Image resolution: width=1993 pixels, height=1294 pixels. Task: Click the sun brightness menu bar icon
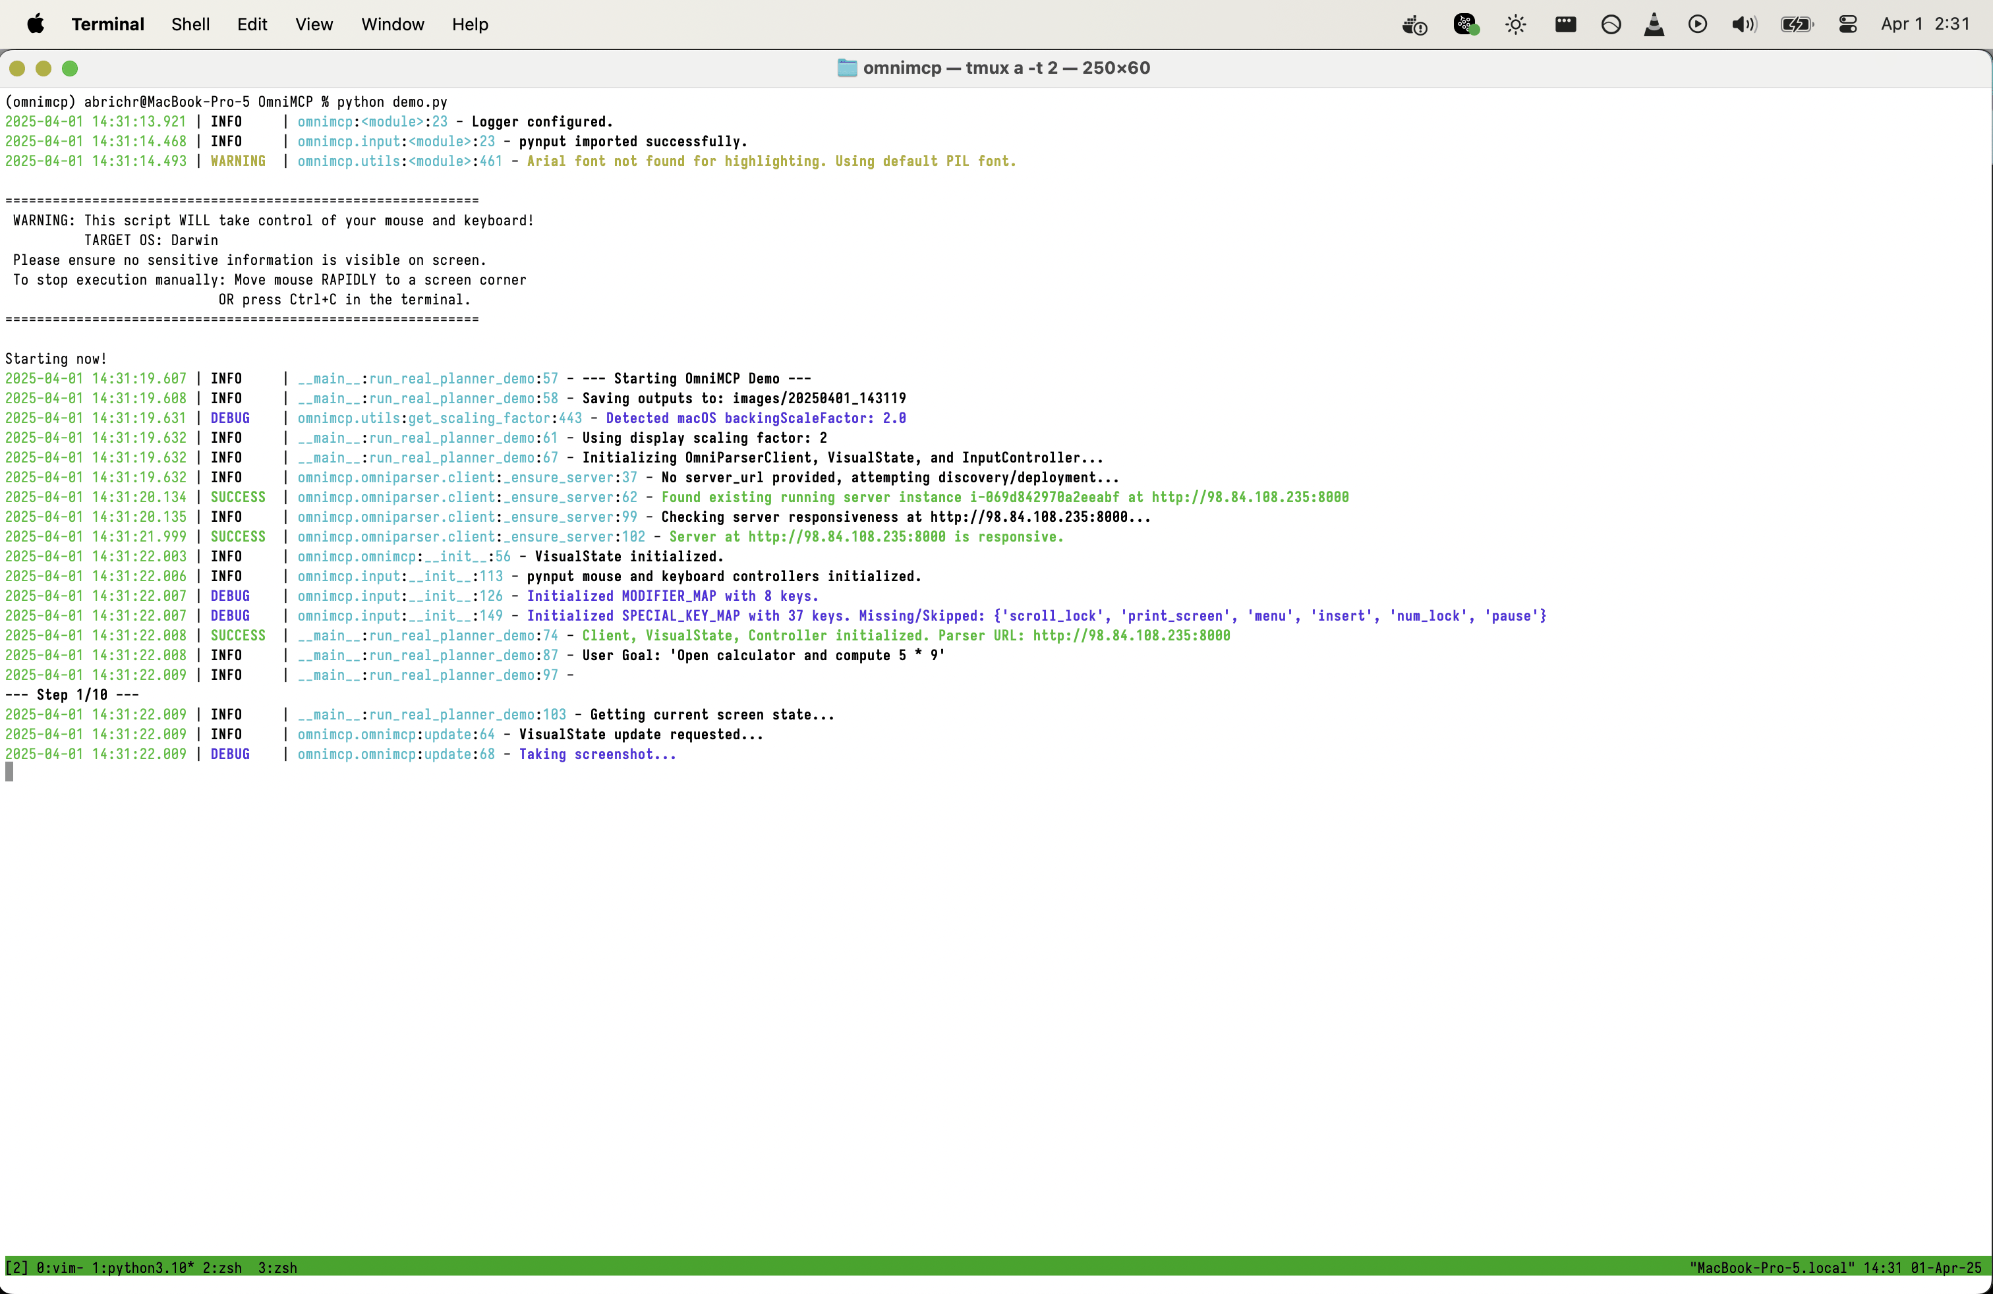[x=1515, y=25]
